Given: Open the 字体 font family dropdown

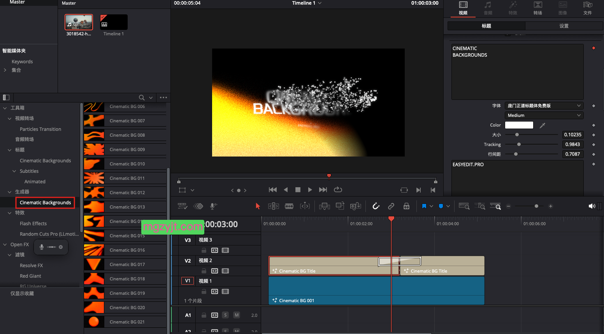Looking at the screenshot, I should click(544, 106).
